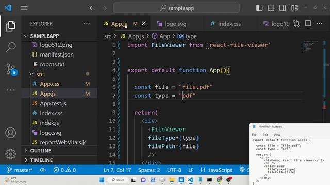Open File Explorer from the taskbar
Image resolution: width=330 pixels, height=185 pixels.
(172, 180)
